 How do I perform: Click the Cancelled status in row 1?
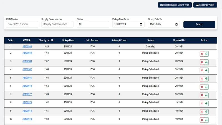(x=150, y=46)
